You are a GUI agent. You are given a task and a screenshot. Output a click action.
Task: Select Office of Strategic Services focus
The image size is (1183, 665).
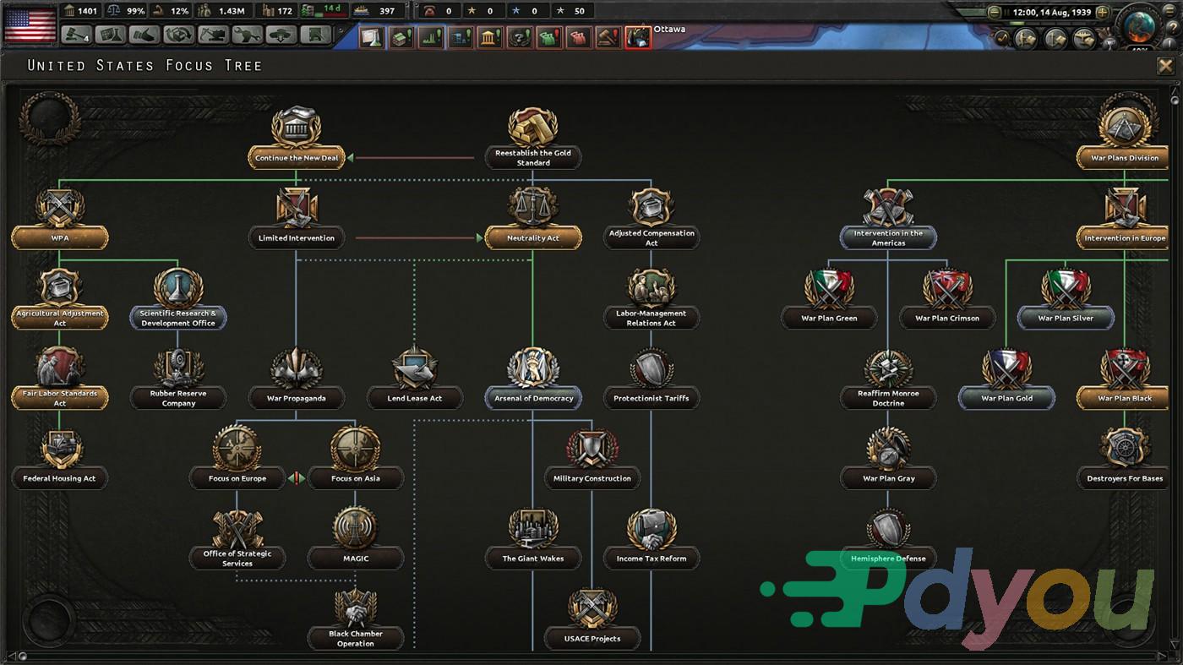pos(237,539)
